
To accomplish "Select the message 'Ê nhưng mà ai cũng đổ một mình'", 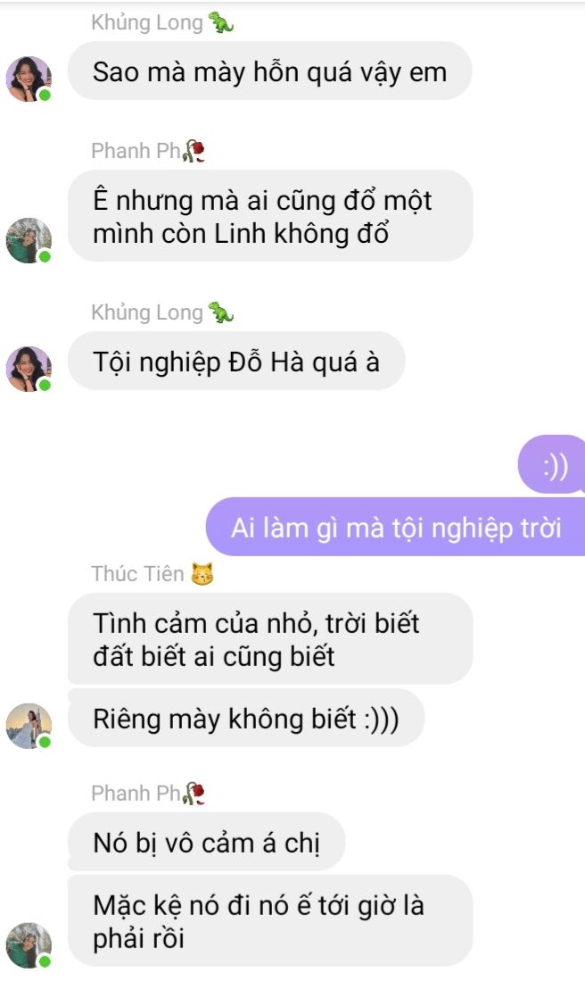I will [270, 216].
